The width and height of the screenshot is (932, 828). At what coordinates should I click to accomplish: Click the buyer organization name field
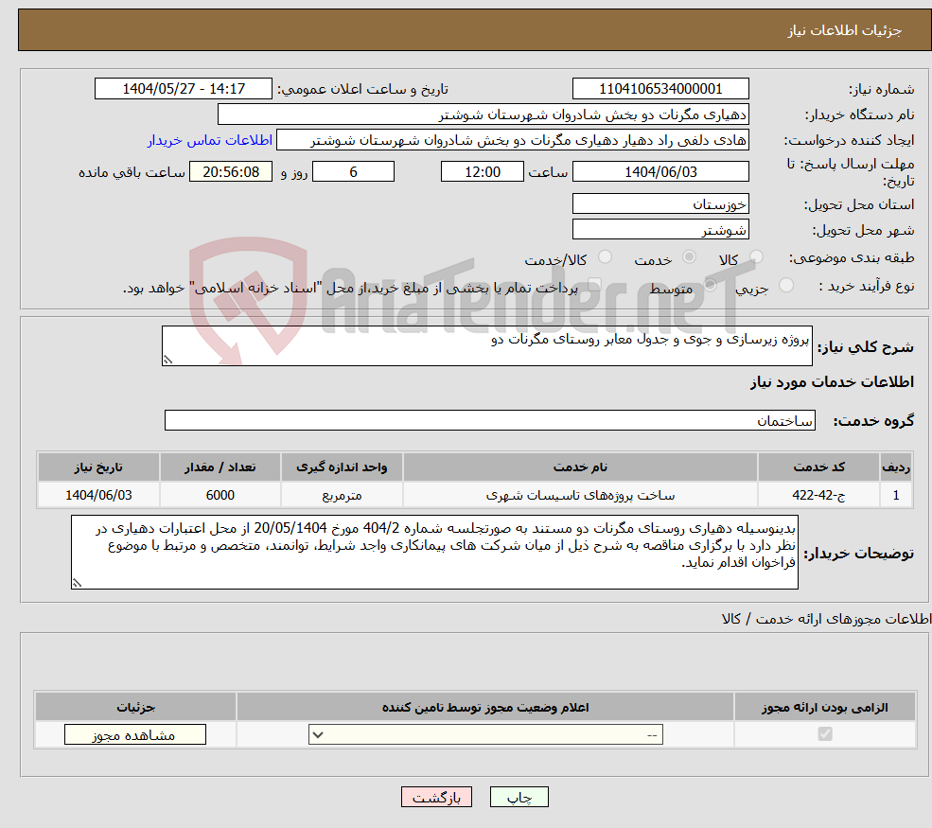(x=484, y=115)
